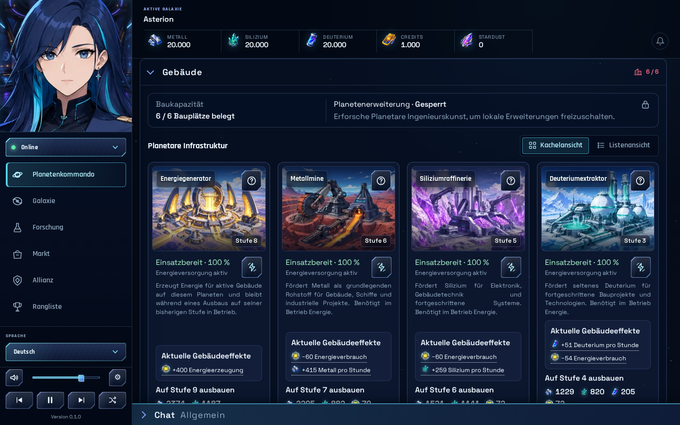This screenshot has width=680, height=425.
Task: Click the locked Planetenerweiterung padlock icon
Action: [646, 105]
